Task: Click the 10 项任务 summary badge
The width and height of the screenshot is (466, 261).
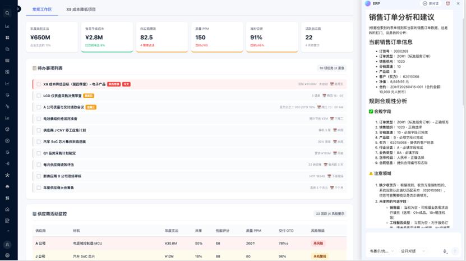Action: pos(331,68)
